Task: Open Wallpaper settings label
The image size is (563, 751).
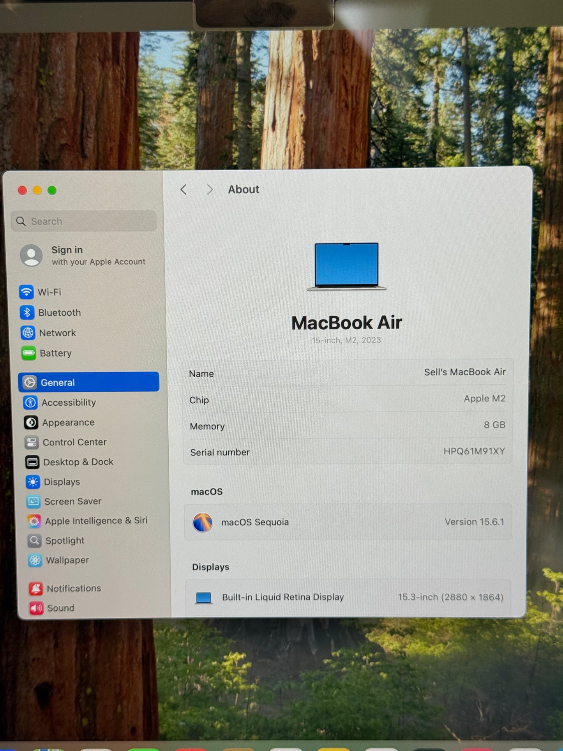Action: click(x=68, y=560)
